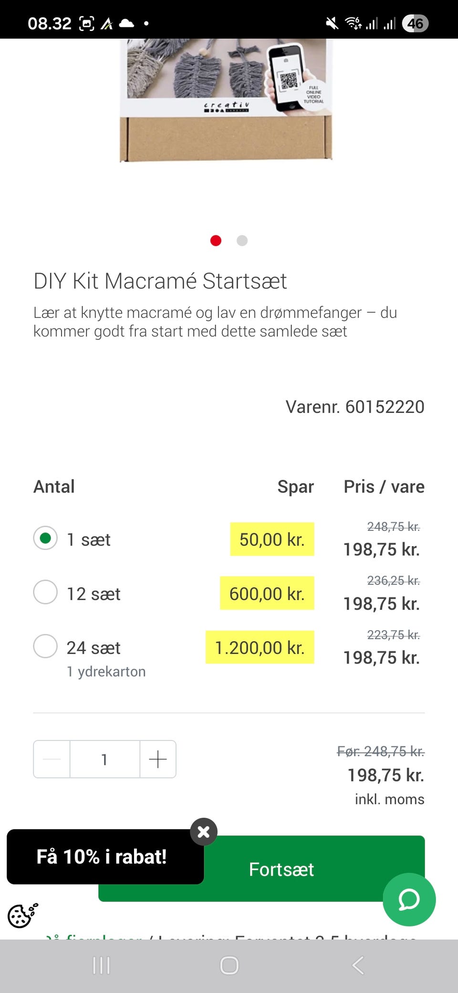The height and width of the screenshot is (993, 458).
Task: Tap the 1.200,00 kr. savings badge
Action: coord(260,647)
